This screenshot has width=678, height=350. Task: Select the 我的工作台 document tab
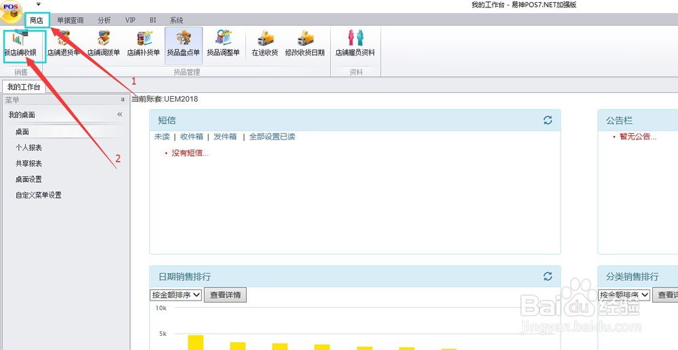click(x=24, y=87)
